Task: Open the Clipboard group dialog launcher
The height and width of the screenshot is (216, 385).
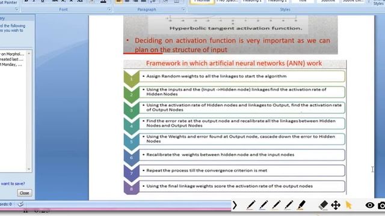Action: pos(16,9)
